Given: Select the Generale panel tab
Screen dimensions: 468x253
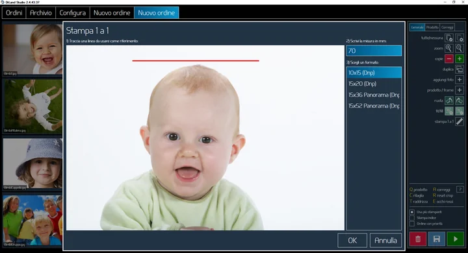Looking at the screenshot, I should click(417, 27).
